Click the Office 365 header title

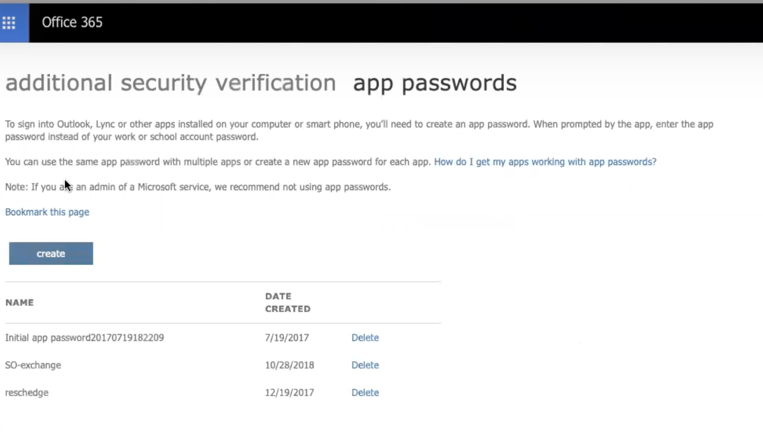72,23
